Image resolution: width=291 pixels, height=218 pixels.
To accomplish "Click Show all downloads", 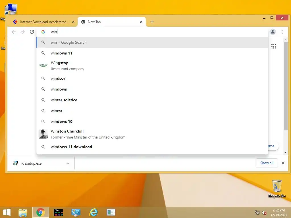I will (x=267, y=163).
